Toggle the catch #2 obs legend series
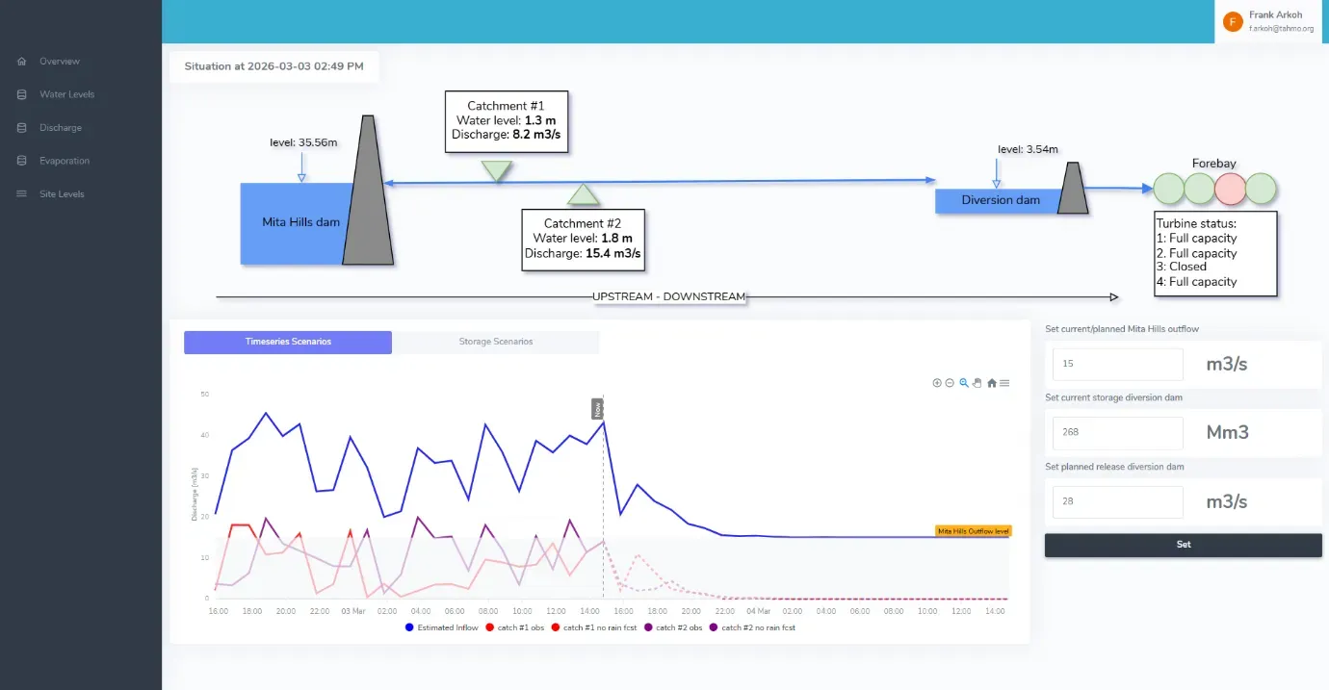This screenshot has height=690, width=1329. coord(672,627)
